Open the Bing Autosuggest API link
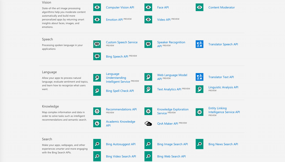Image resolution: width=285 pixels, height=162 pixels. pos(121,144)
